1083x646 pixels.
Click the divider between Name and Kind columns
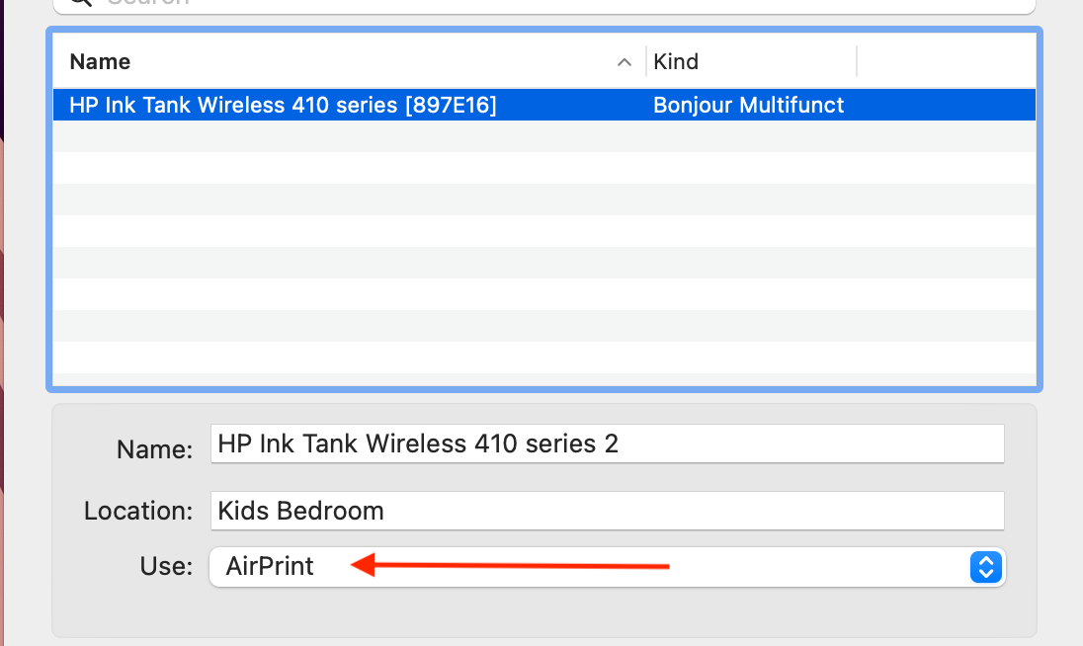[646, 62]
